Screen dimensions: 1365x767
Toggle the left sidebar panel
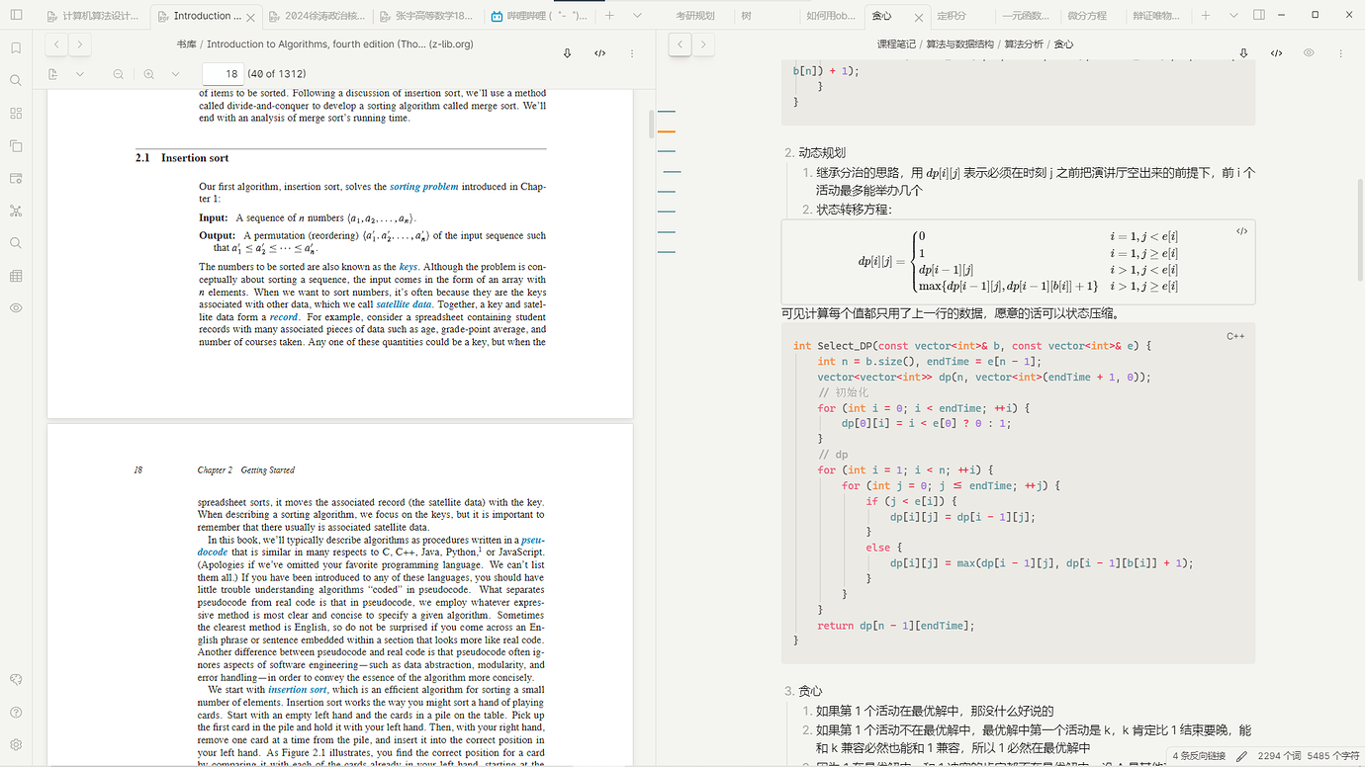click(16, 15)
